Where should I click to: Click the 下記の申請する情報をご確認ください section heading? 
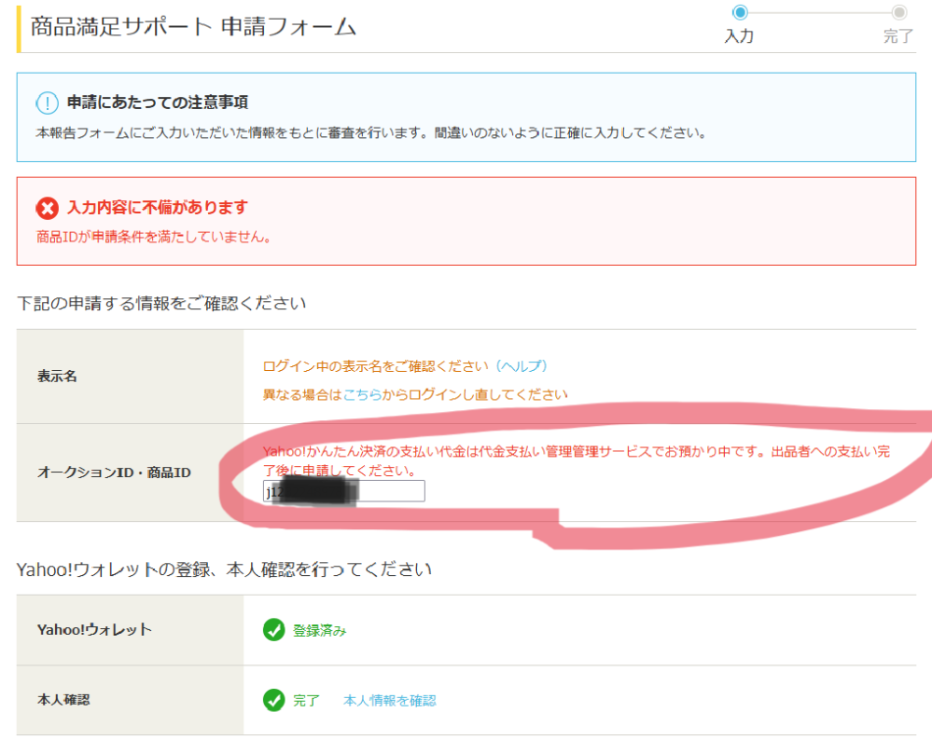click(x=161, y=303)
